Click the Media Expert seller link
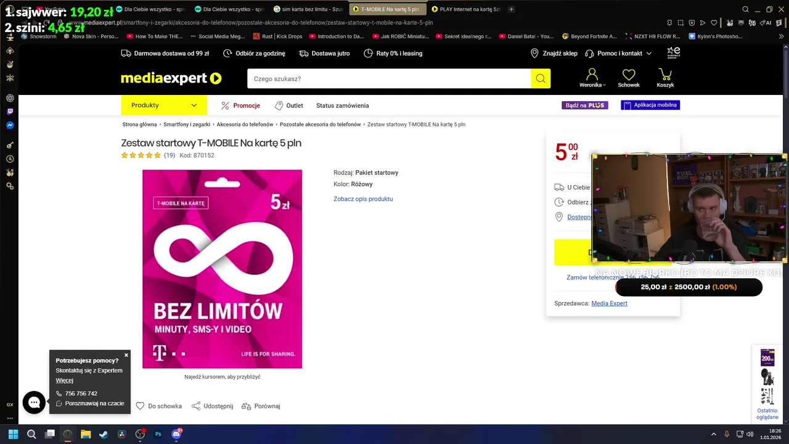This screenshot has height=444, width=789. (609, 303)
